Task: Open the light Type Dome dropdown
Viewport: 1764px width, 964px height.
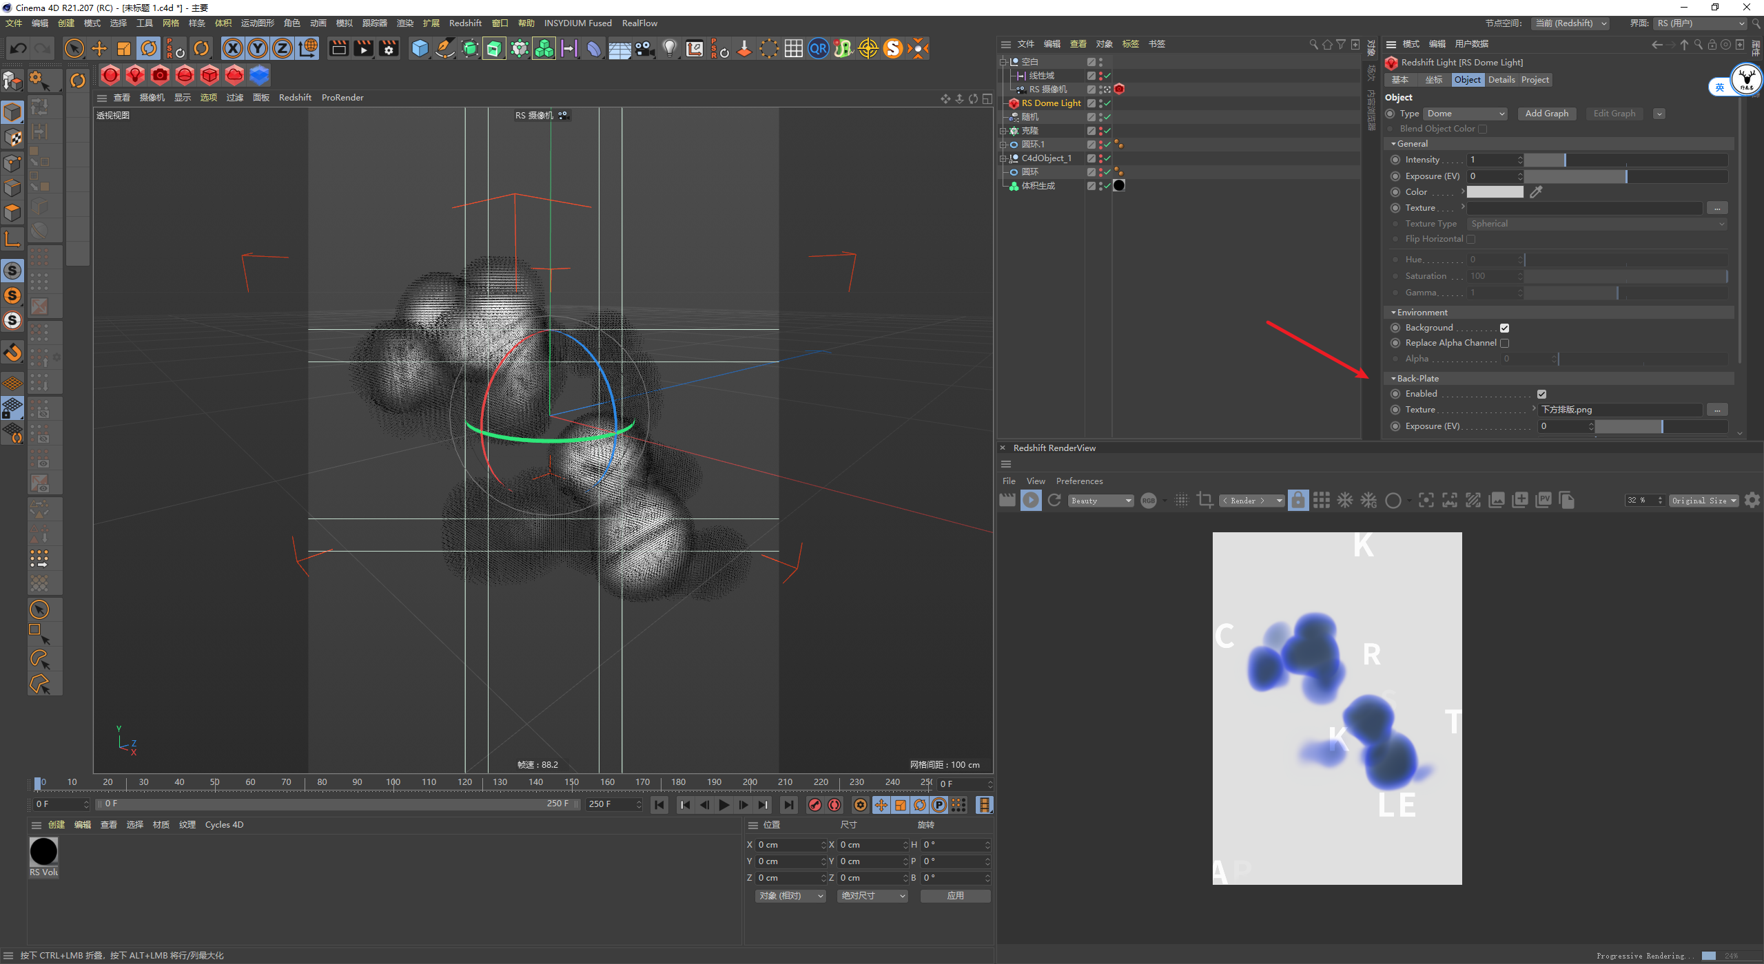Action: [x=1465, y=114]
